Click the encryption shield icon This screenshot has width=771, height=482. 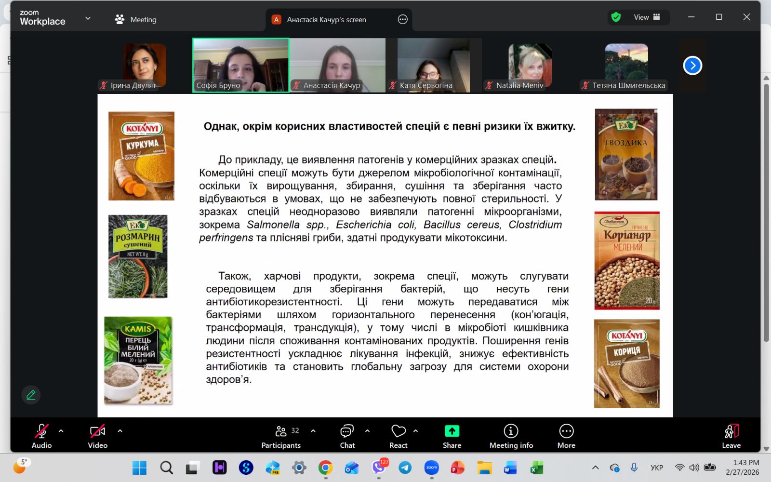coord(616,17)
